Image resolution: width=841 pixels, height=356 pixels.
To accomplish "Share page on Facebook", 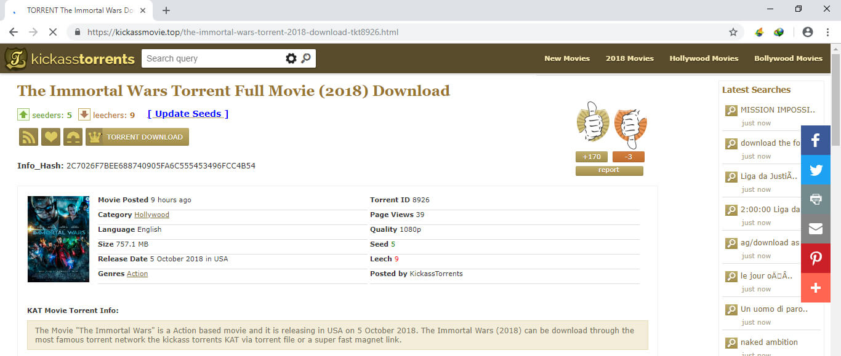I will pos(816,140).
